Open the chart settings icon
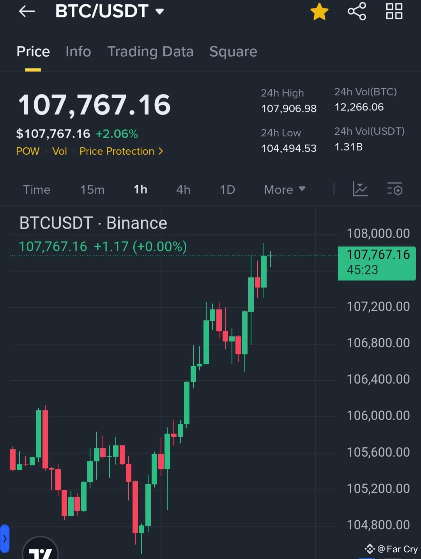Viewport: 421px width, 559px height. tap(394, 189)
